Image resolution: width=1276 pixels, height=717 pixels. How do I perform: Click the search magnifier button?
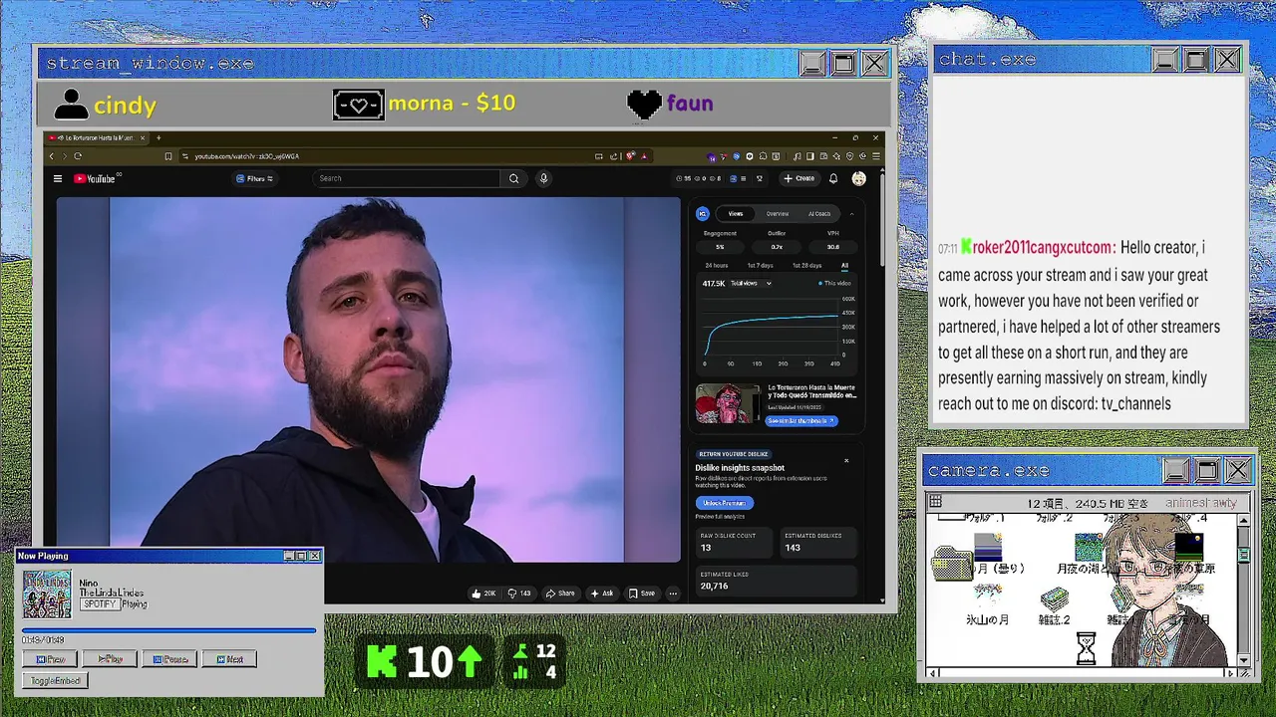pos(513,179)
